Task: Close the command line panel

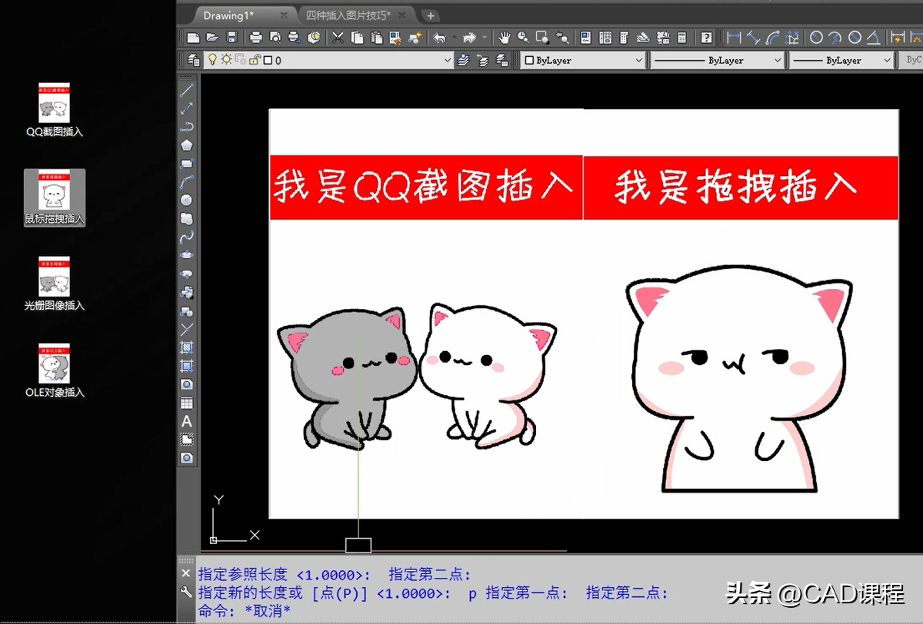Action: coord(185,573)
